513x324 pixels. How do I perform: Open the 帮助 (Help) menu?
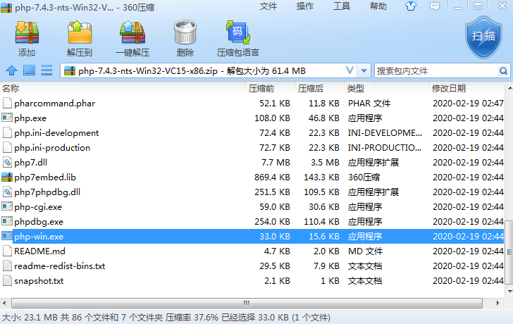point(378,6)
